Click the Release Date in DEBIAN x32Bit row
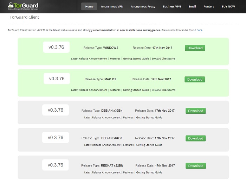 [155, 111]
